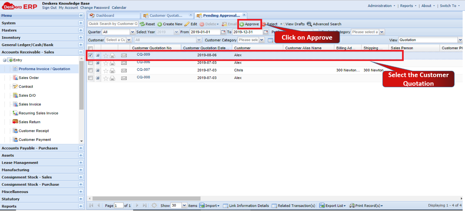The width and height of the screenshot is (465, 211).
Task: Click the printer icon in CQ-006 row
Action: click(112, 63)
